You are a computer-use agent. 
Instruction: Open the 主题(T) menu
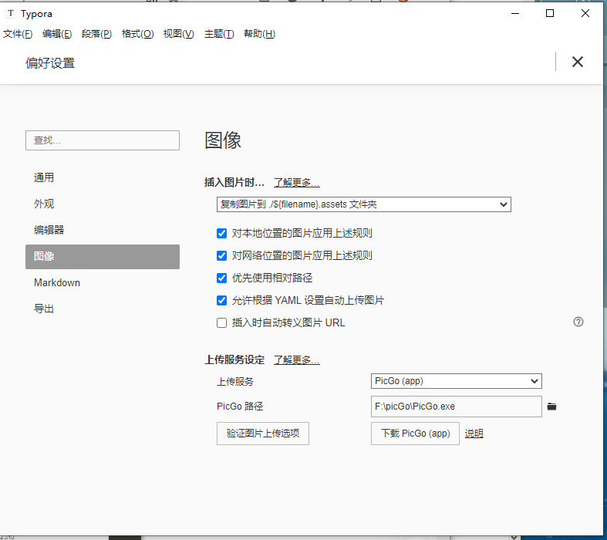click(219, 34)
